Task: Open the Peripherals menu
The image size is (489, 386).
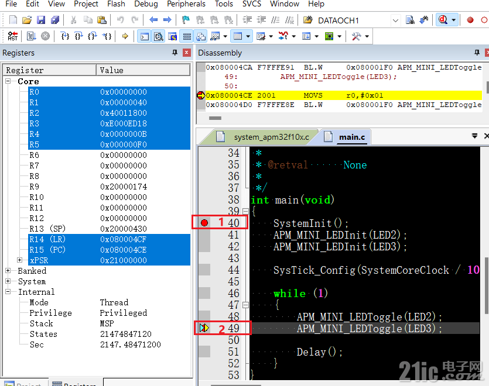Action: [186, 4]
